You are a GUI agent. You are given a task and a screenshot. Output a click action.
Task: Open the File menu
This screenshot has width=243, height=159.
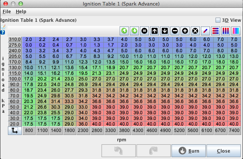pos(7,12)
